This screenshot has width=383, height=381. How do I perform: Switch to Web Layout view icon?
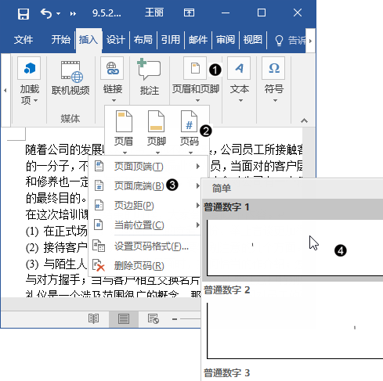154,318
